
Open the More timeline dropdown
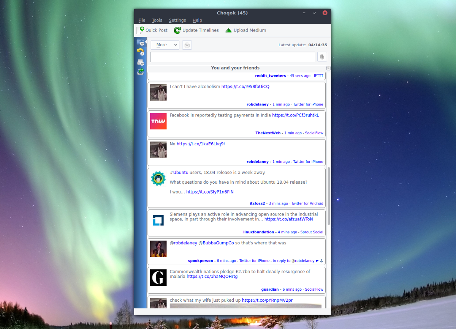(165, 45)
